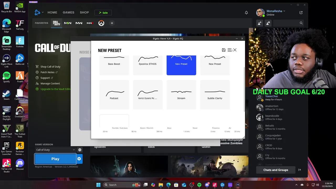Select the Bass Boost preset

point(114,65)
